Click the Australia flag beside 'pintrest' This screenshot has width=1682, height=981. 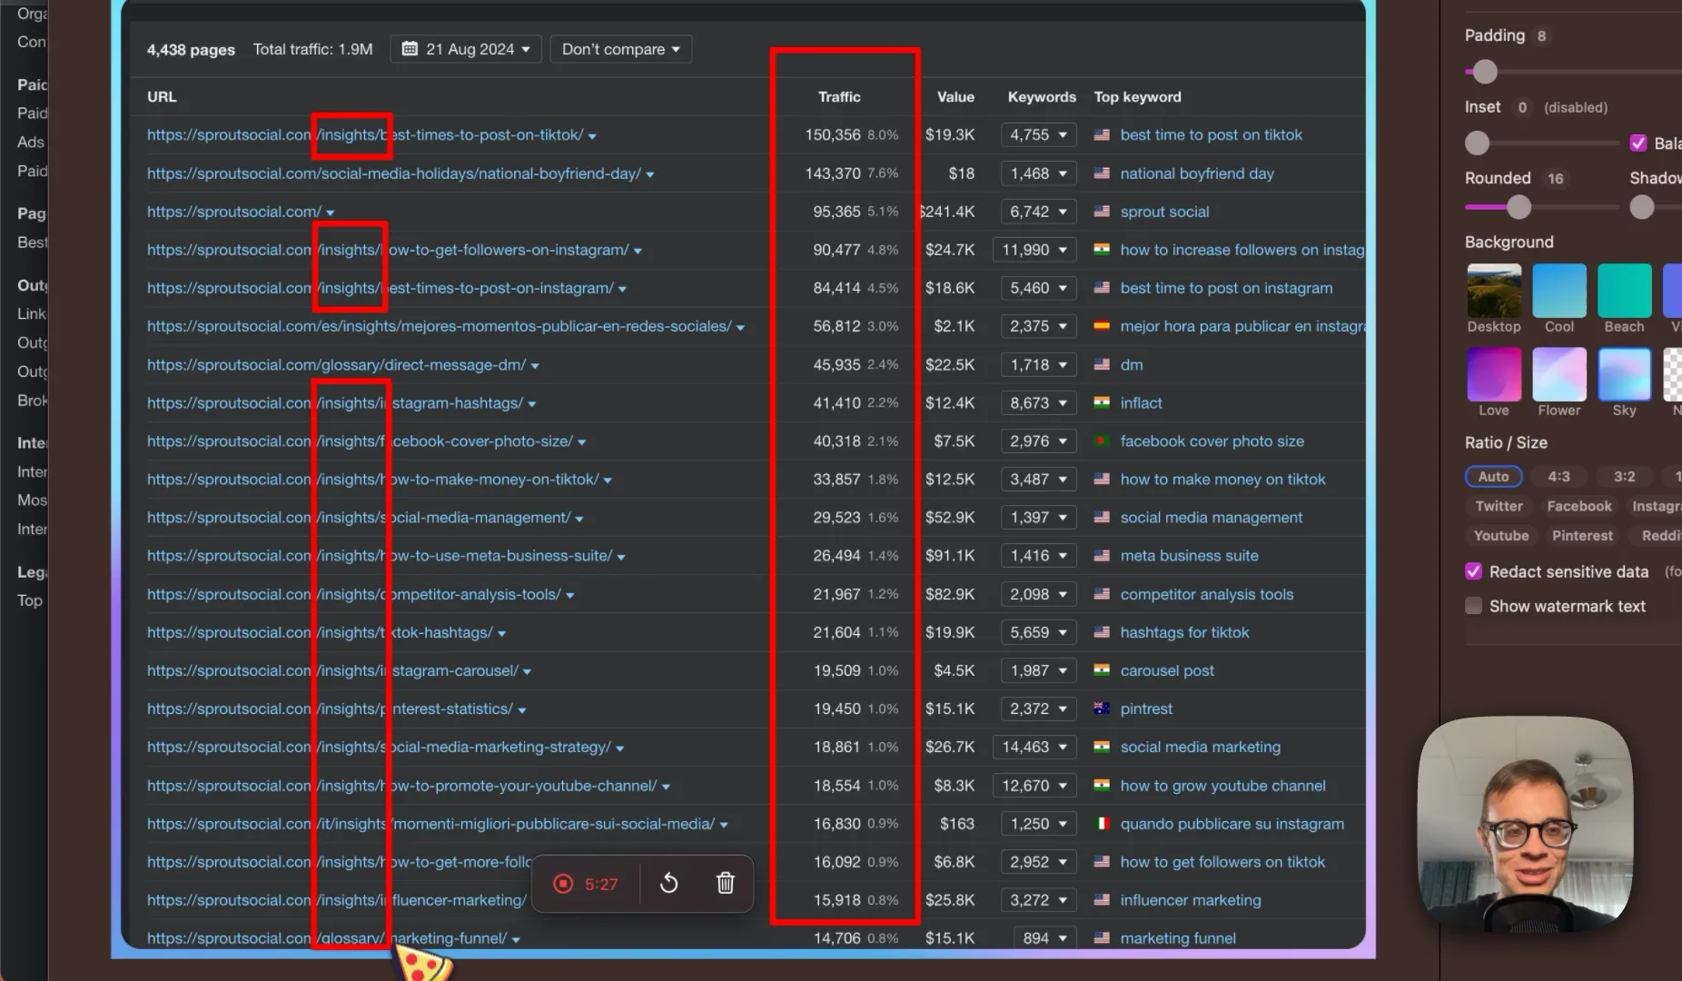point(1102,708)
